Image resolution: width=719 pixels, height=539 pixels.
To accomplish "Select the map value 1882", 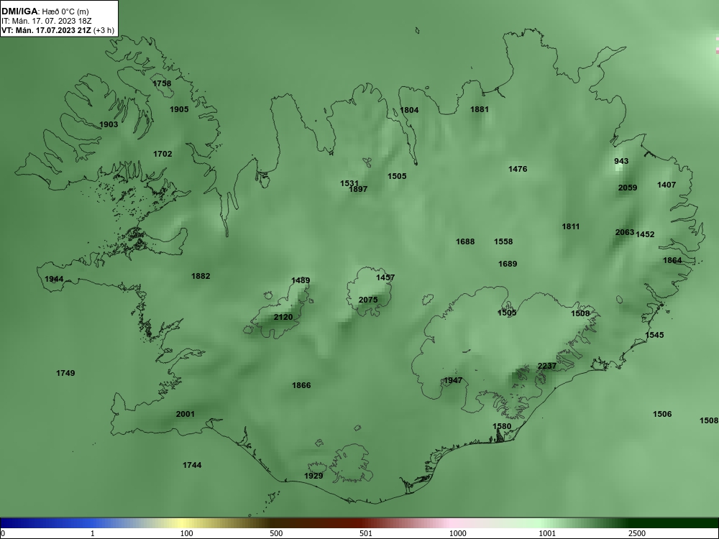I will tap(201, 276).
